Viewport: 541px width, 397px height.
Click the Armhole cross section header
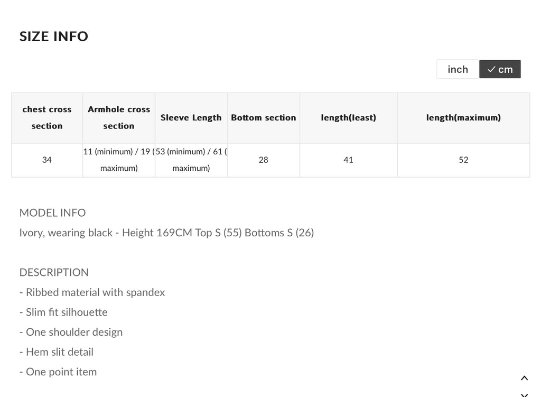coord(119,118)
